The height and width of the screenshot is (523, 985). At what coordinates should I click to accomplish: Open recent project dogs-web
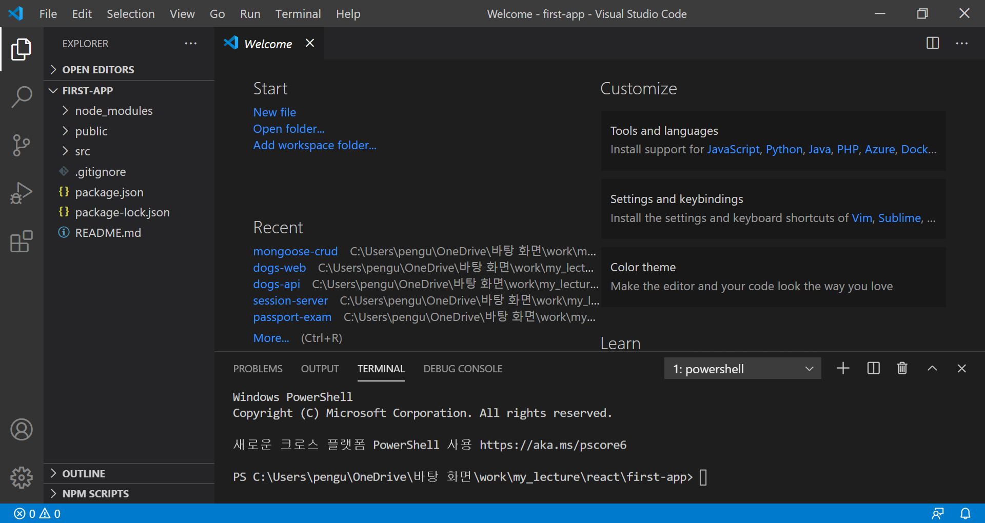(x=280, y=268)
